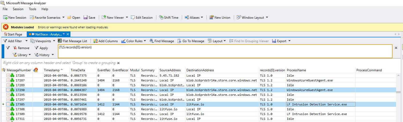Expand the New Viewer dropdown arrow

pos(127,17)
